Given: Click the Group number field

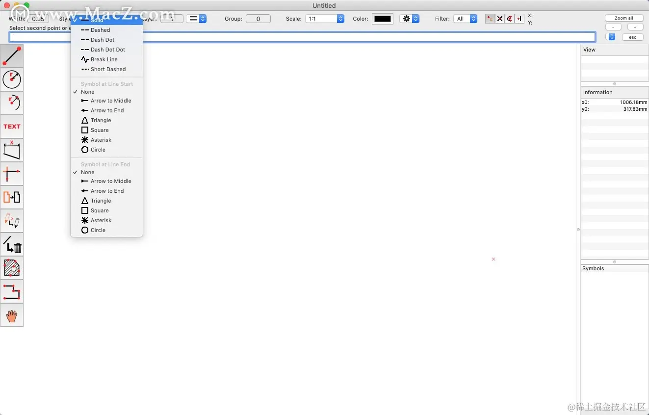Looking at the screenshot, I should pyautogui.click(x=258, y=19).
